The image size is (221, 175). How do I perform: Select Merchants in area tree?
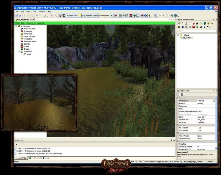click(x=28, y=34)
